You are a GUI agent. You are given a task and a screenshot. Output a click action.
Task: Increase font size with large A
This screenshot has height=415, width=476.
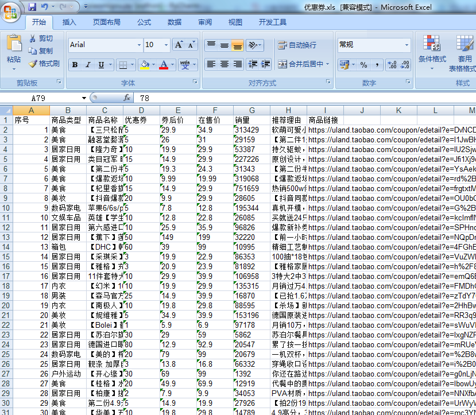click(x=179, y=45)
